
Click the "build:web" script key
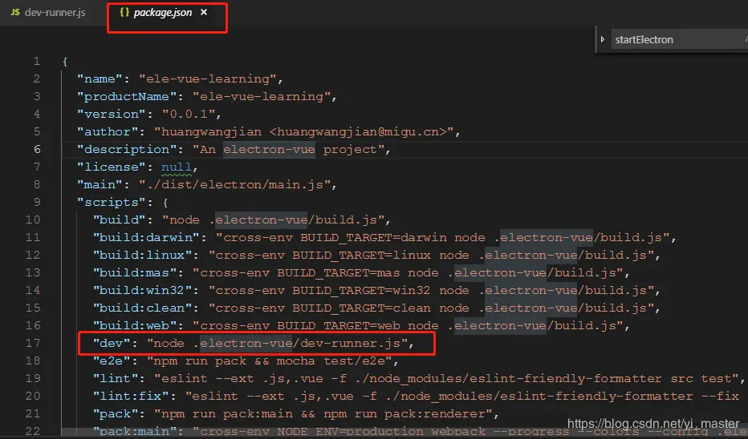pos(134,326)
